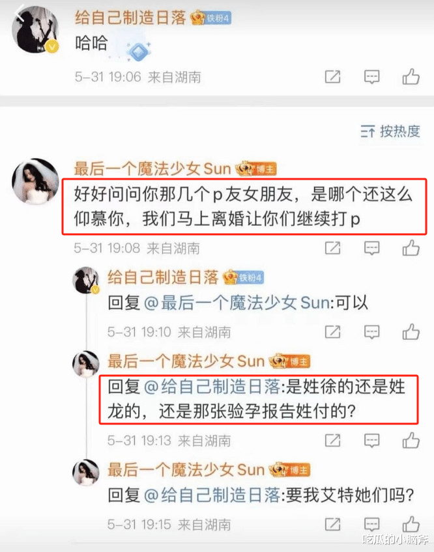
Task: Reply to the comment posted at 19:13
Action: pyautogui.click(x=371, y=441)
